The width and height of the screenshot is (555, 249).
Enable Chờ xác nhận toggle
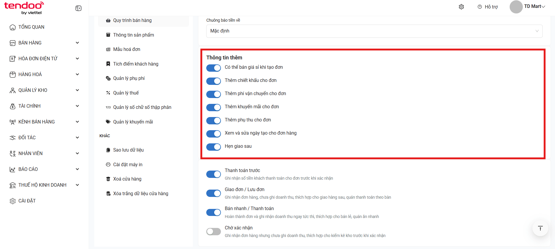[x=214, y=231]
